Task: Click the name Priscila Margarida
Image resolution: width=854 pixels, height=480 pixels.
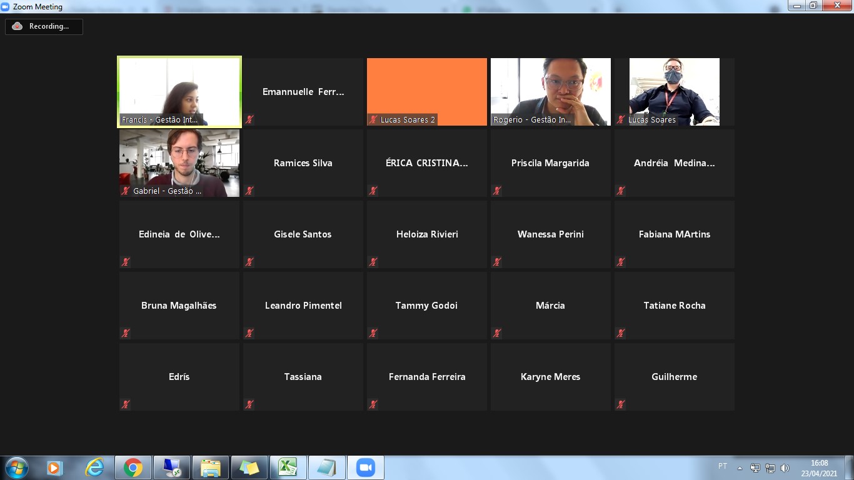Action: pos(551,163)
